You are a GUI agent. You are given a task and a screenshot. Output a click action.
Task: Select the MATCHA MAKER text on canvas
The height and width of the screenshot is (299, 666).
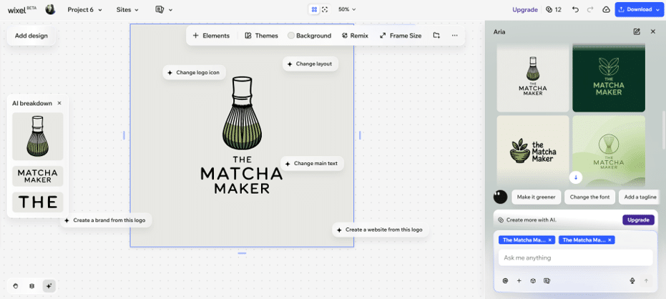[x=242, y=180]
